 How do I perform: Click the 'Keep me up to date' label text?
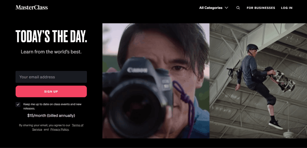click(x=52, y=106)
